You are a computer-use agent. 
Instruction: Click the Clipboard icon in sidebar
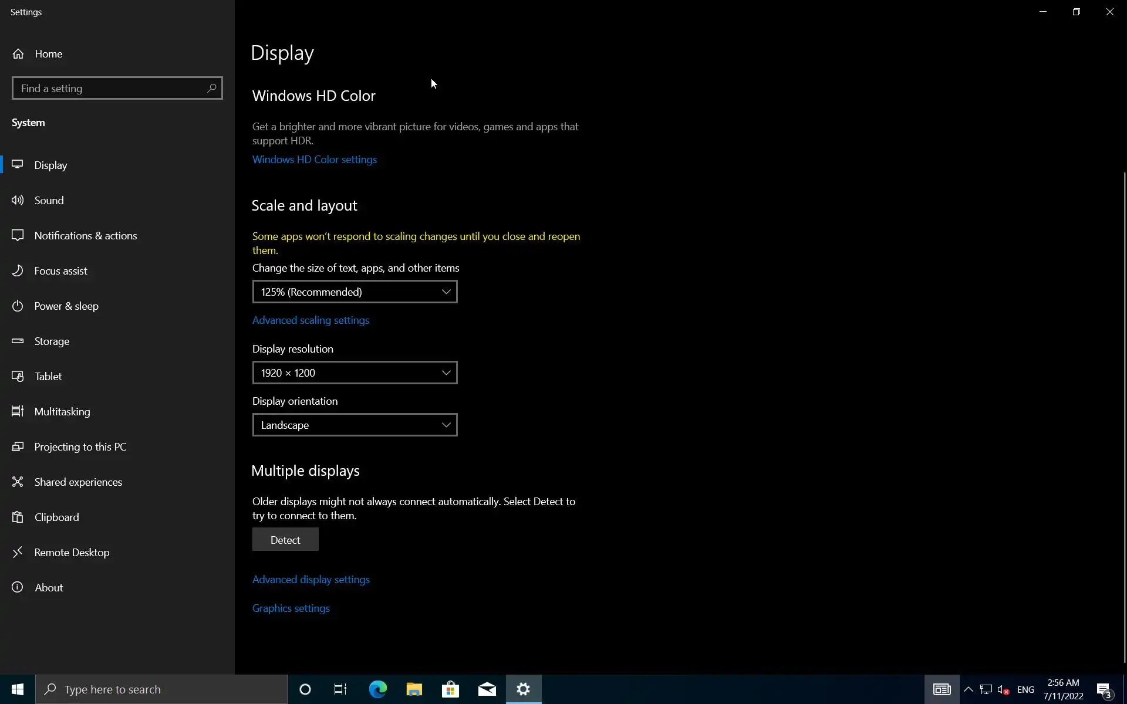tap(18, 517)
